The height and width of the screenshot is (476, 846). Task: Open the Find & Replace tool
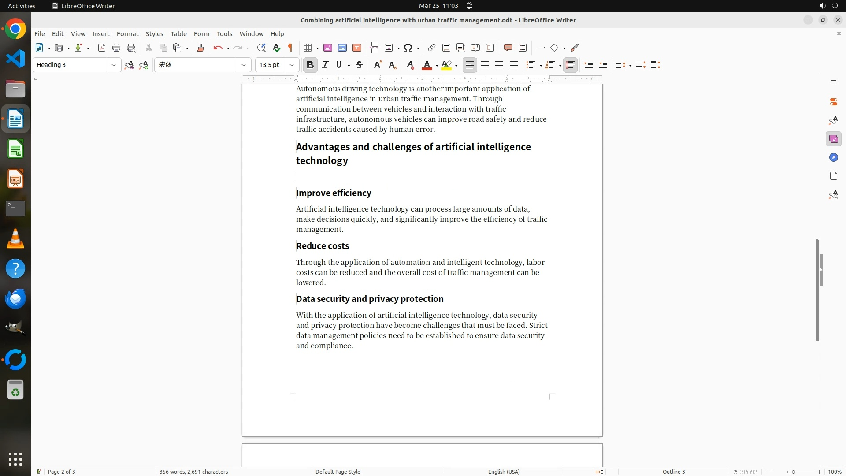(261, 48)
